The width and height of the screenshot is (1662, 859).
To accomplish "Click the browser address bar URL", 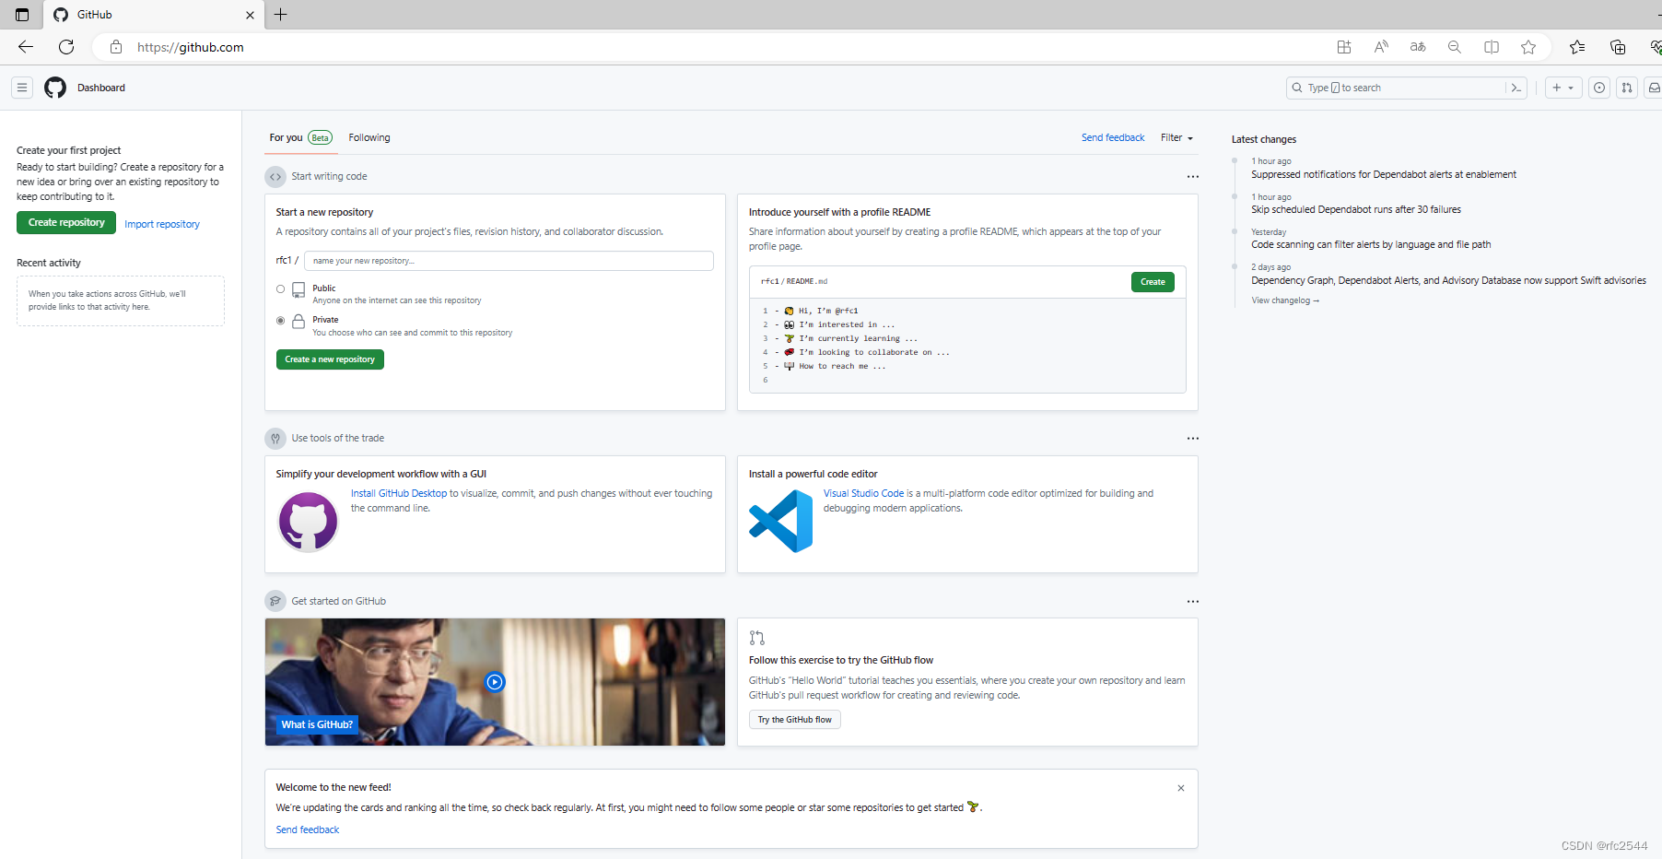I will click(x=191, y=47).
